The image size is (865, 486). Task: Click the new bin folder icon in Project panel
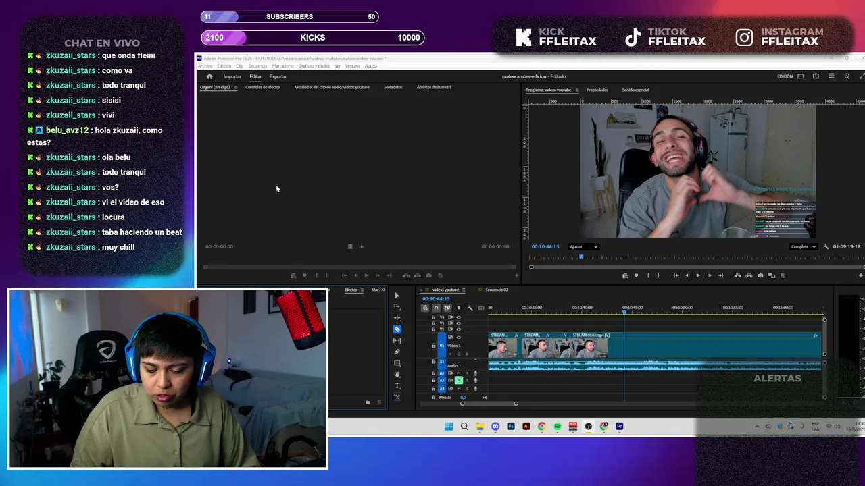(368, 402)
